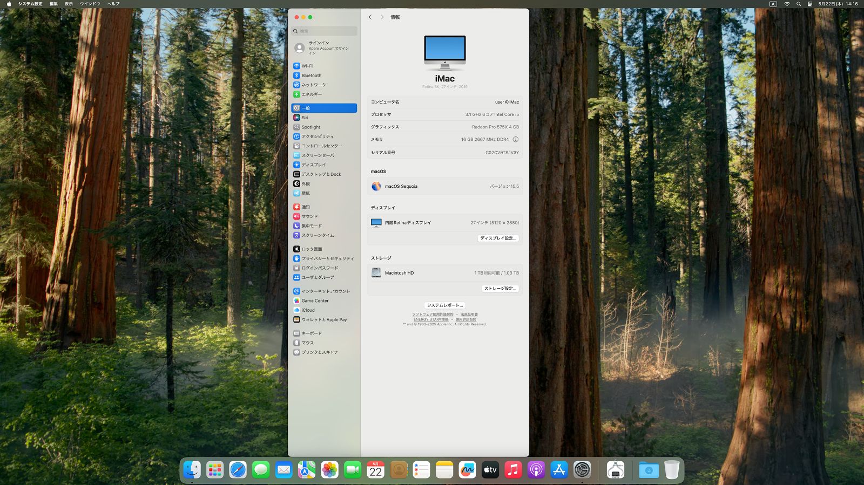Click the サインイン Apple Account row
Viewport: 864px width, 485px height.
click(324, 48)
